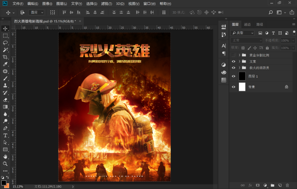297x189 pixels.
Task: Open the 图层 auto-select dropdown
Action: pos(36,12)
